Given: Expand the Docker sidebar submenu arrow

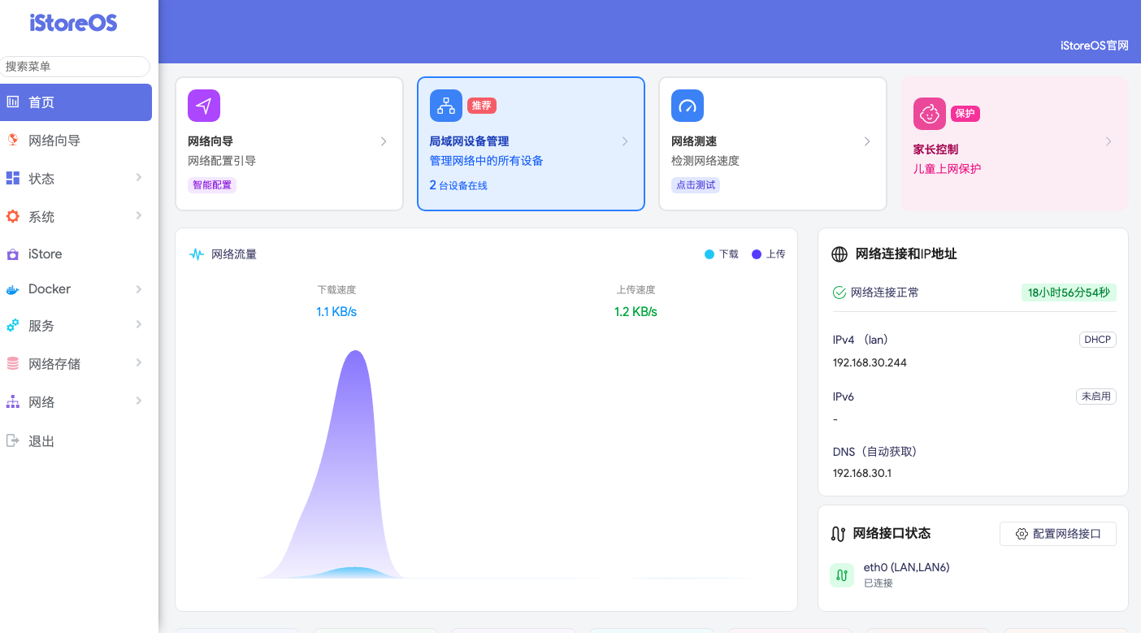Looking at the screenshot, I should [139, 289].
